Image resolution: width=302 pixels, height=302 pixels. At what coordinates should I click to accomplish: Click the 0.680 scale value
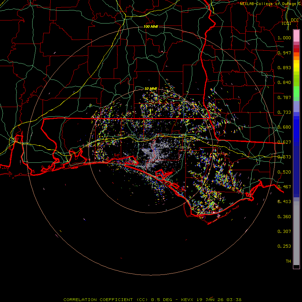coord(284,127)
